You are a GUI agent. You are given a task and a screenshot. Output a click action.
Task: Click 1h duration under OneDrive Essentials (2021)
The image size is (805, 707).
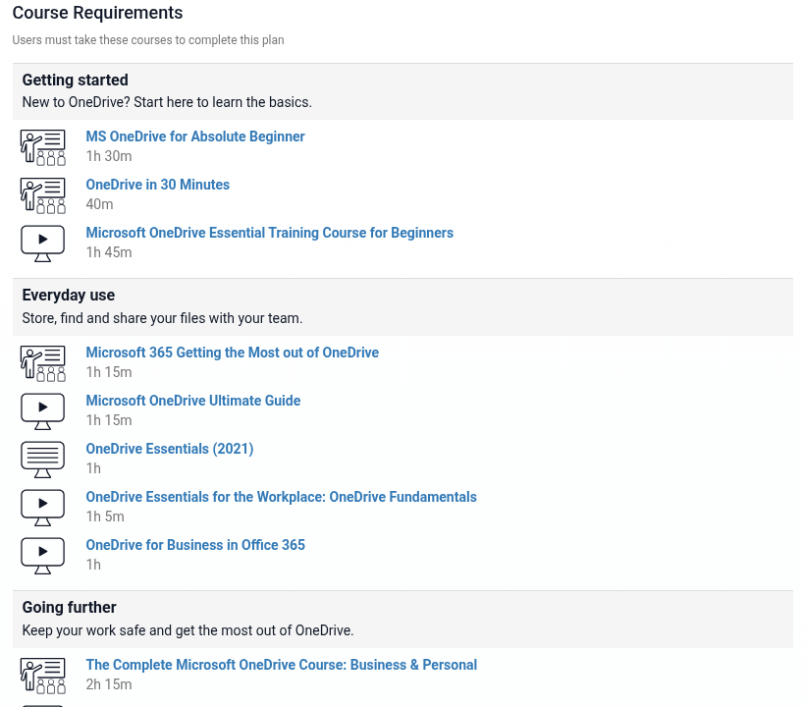[x=93, y=468]
